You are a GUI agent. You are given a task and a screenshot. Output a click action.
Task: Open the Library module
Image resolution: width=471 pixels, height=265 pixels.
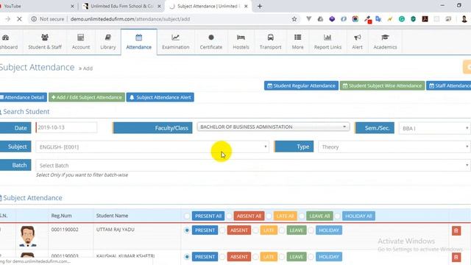[108, 42]
